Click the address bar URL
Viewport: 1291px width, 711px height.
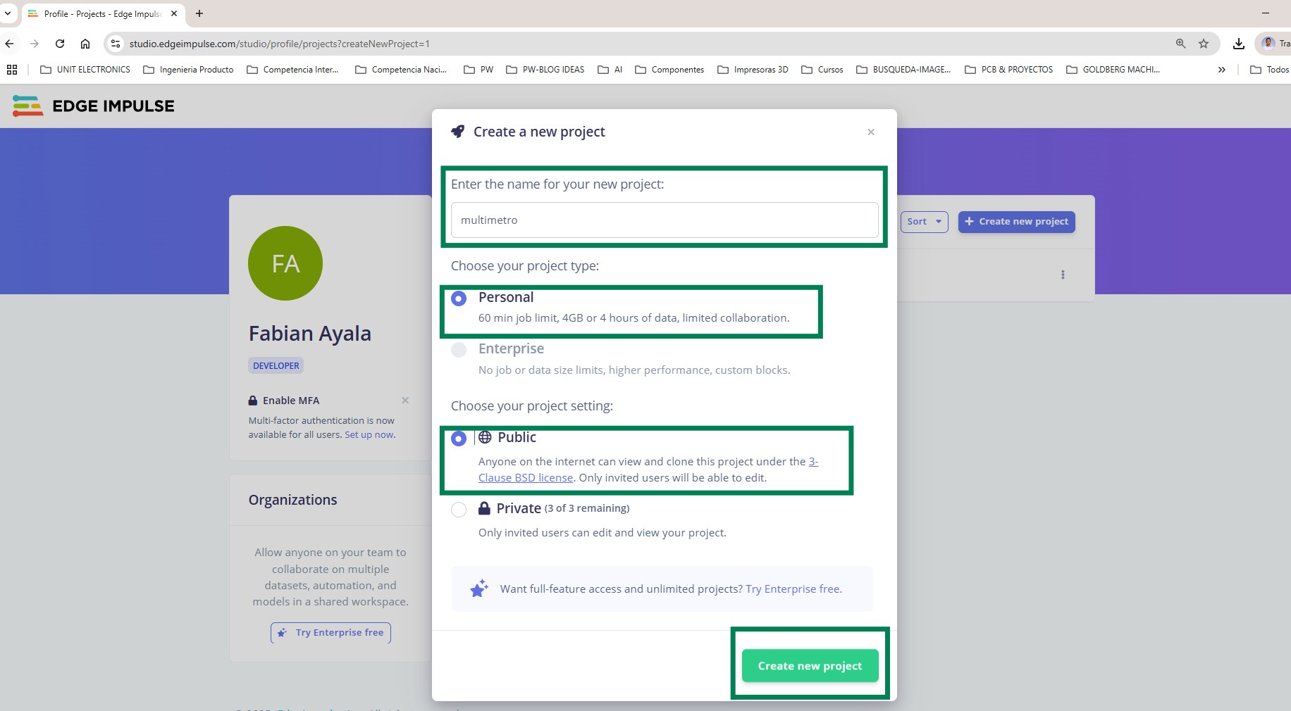point(280,44)
